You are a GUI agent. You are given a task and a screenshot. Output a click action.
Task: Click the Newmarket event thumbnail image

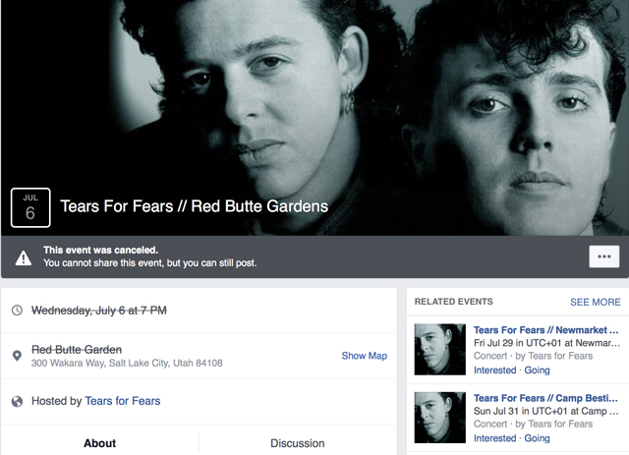(x=440, y=349)
